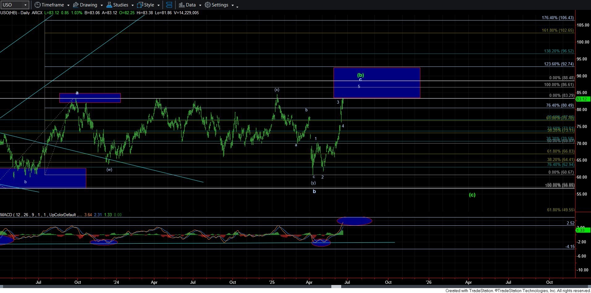Click the horizontal scrollbar thumb at bottom
Screen dimensions: 591x293
click(x=336, y=287)
